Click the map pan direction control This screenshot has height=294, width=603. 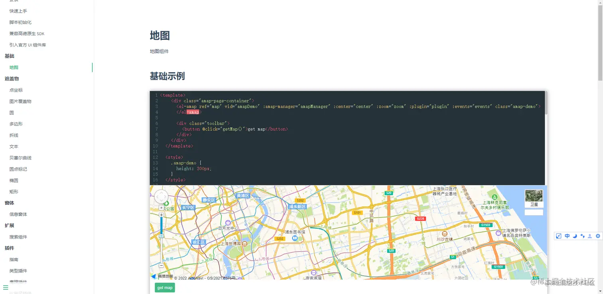[161, 197]
